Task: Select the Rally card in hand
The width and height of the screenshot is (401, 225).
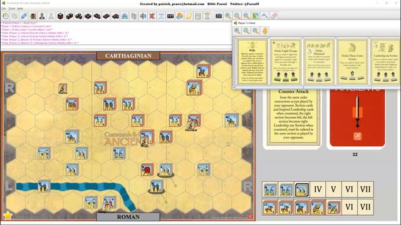Action: point(252,61)
